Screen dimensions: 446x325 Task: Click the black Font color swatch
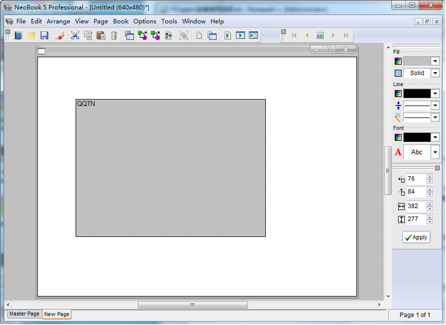[x=417, y=137]
